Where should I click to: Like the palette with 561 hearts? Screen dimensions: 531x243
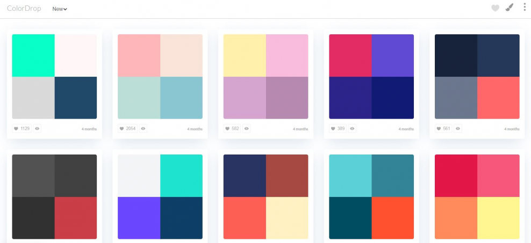444,129
